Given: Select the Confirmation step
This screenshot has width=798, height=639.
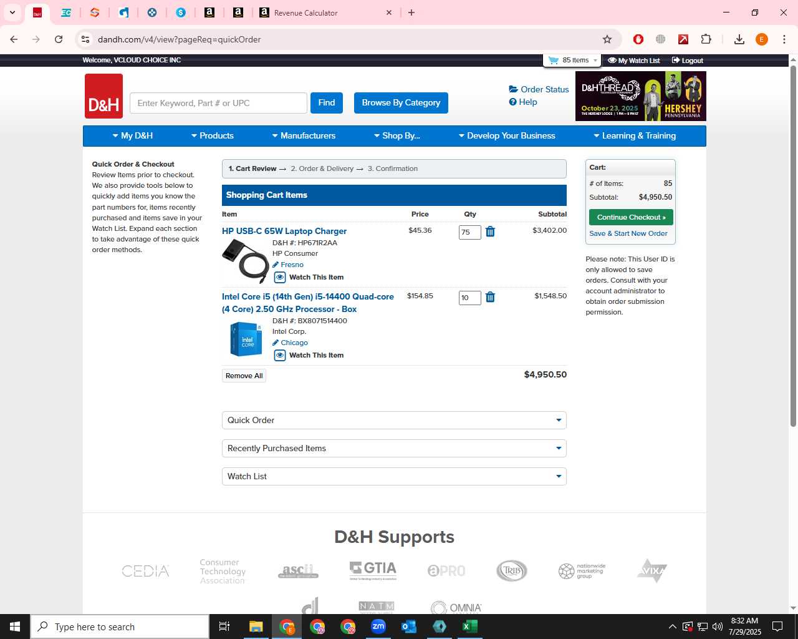Looking at the screenshot, I should [393, 168].
